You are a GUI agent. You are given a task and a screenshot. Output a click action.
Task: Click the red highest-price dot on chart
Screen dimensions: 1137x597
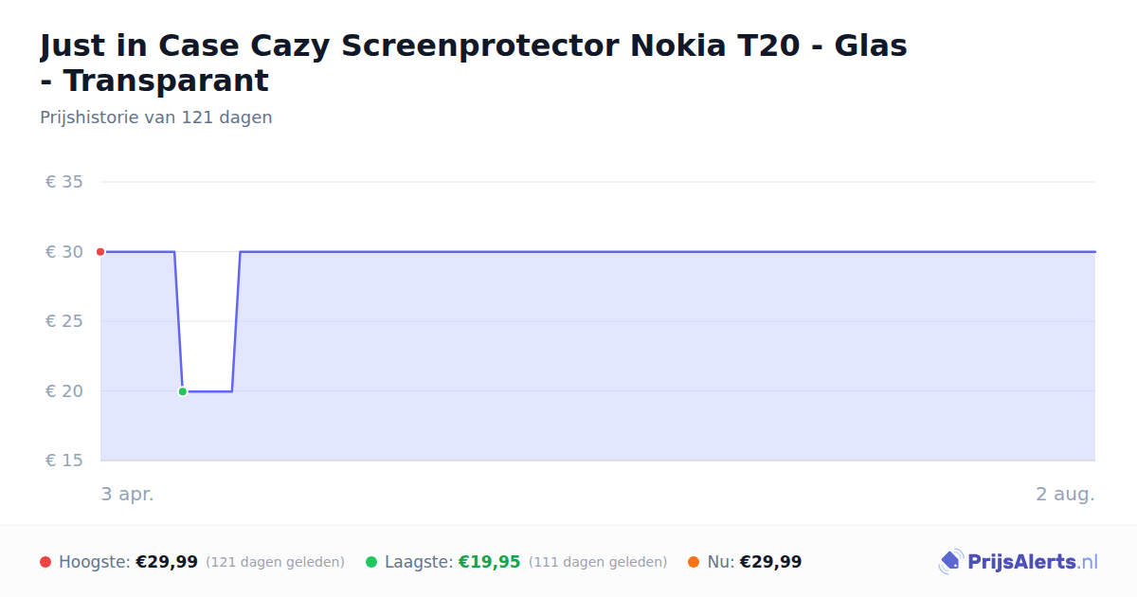pyautogui.click(x=100, y=252)
